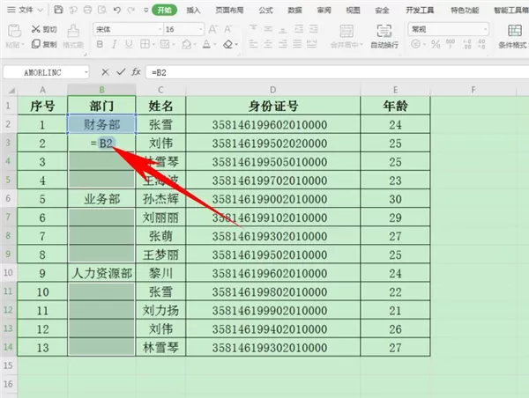Click the cancel X beside formula bar

pyautogui.click(x=105, y=72)
